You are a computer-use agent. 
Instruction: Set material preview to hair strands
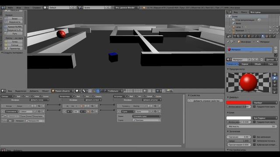point(275,89)
